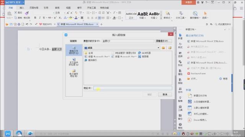Apply the 正文 normal style

(x=131, y=15)
